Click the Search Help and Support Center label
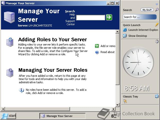This screenshot has width=160, height=120. point(70,18)
